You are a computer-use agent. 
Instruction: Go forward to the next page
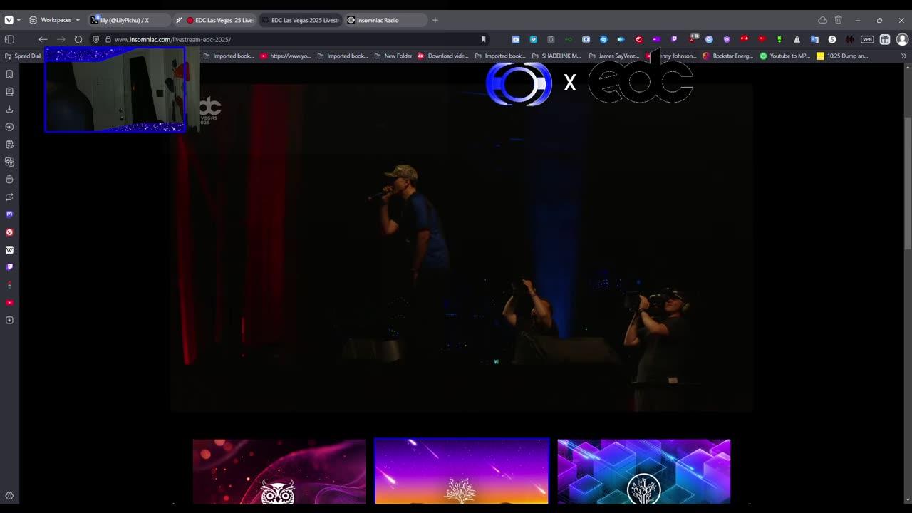pos(61,39)
